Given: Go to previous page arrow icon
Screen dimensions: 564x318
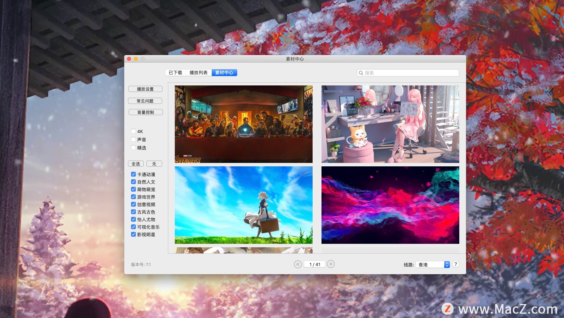Looking at the screenshot, I should pos(298,264).
